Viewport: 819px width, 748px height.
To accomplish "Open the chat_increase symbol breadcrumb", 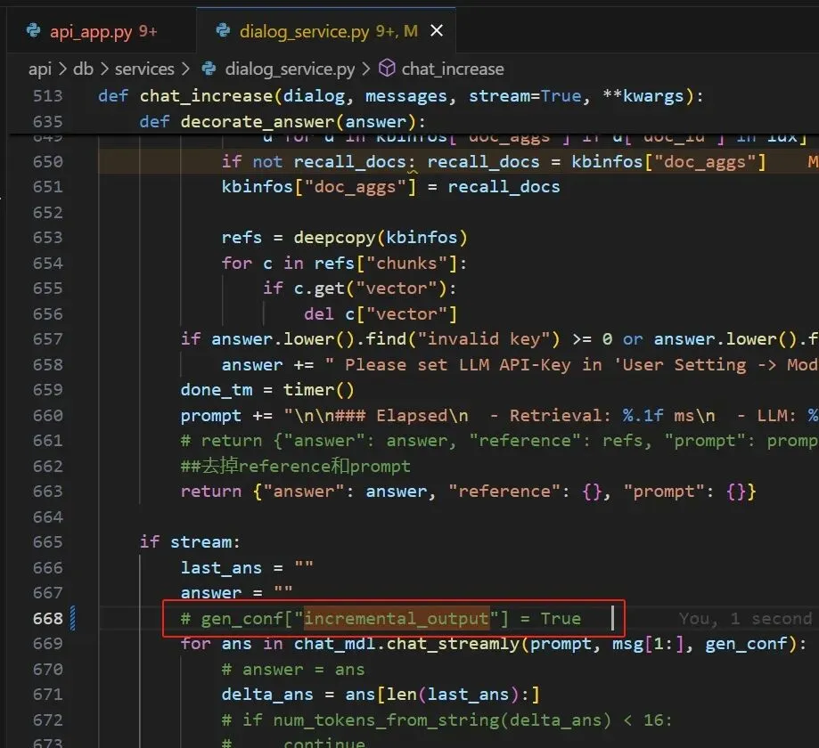I will tap(453, 69).
